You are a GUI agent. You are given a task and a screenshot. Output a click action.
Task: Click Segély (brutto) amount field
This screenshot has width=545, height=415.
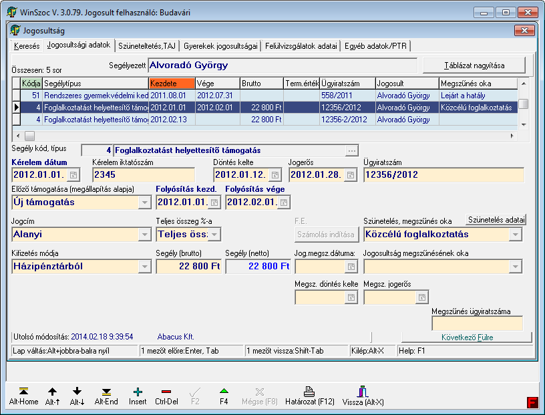(x=189, y=267)
